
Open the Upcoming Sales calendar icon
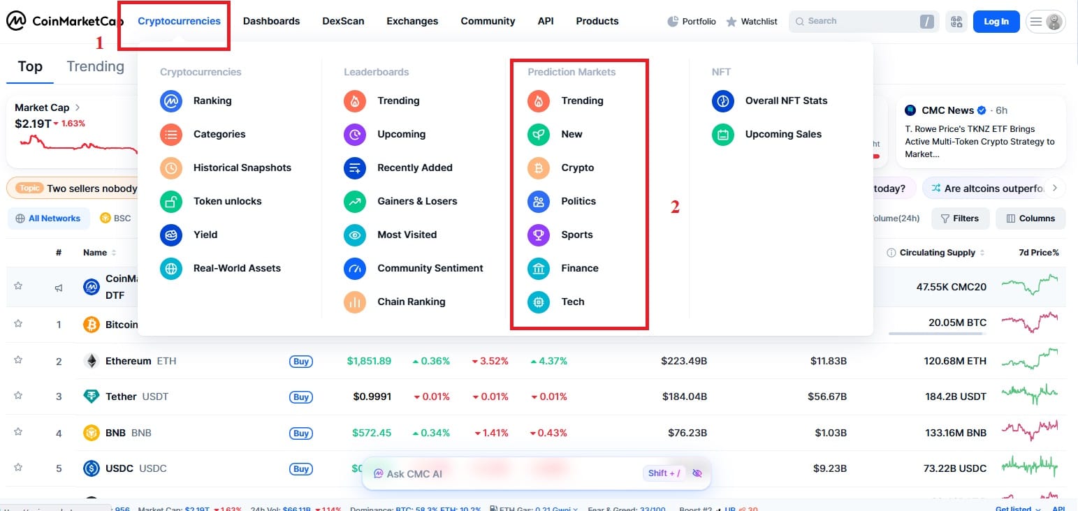tap(723, 134)
